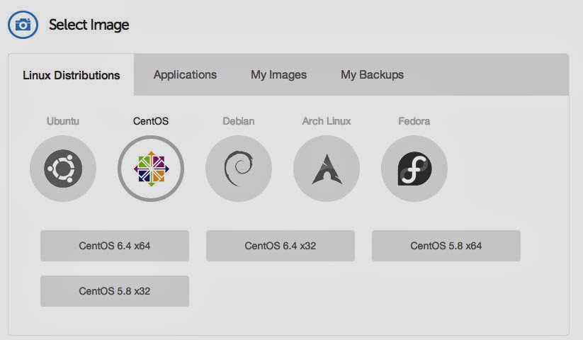The image size is (583, 340).
Task: Pick the Debian swirl icon
Action: click(239, 169)
